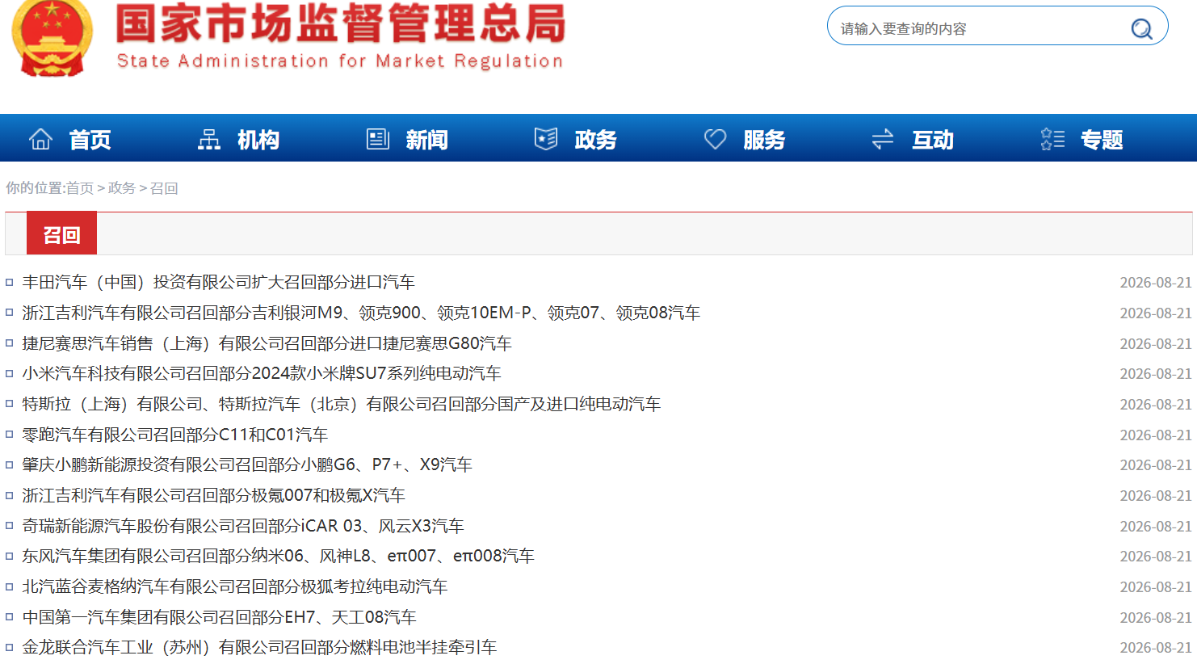The image size is (1197, 664).
Task: Open the 东风汽车 纳米06 recall notice
Action: click(279, 556)
